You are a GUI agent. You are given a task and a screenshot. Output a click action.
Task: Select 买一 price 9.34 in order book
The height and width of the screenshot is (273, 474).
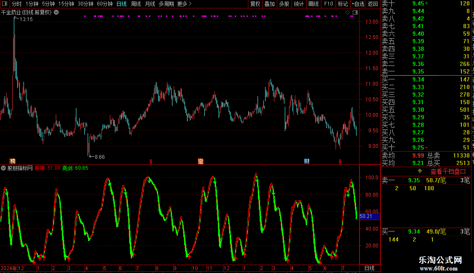(418, 80)
